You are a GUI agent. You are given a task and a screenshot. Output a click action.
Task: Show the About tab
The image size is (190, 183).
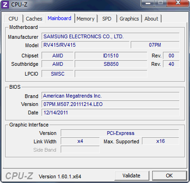tap(151, 19)
